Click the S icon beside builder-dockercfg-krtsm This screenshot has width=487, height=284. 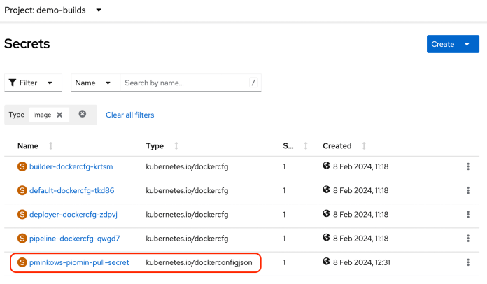[22, 166]
